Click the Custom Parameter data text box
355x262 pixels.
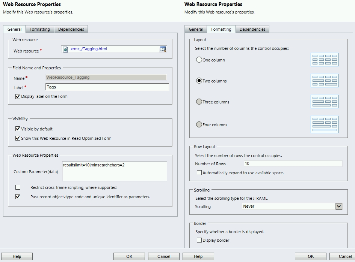click(115, 171)
